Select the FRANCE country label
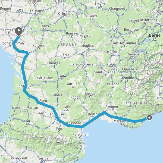 (69, 45)
